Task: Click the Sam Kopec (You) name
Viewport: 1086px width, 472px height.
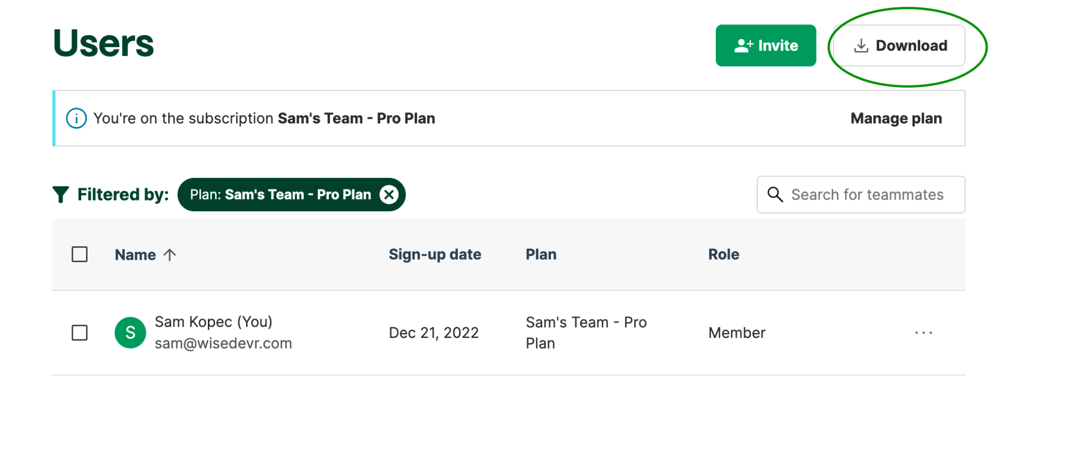Action: tap(213, 322)
